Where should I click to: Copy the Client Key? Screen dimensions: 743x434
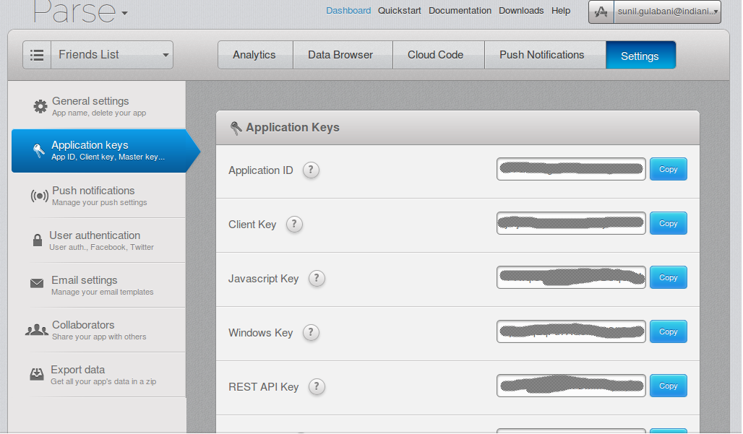668,223
